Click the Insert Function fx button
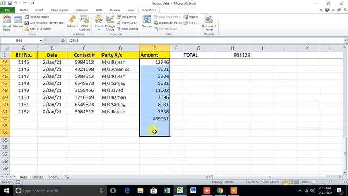This screenshot has height=196, width=348. (x=63, y=41)
